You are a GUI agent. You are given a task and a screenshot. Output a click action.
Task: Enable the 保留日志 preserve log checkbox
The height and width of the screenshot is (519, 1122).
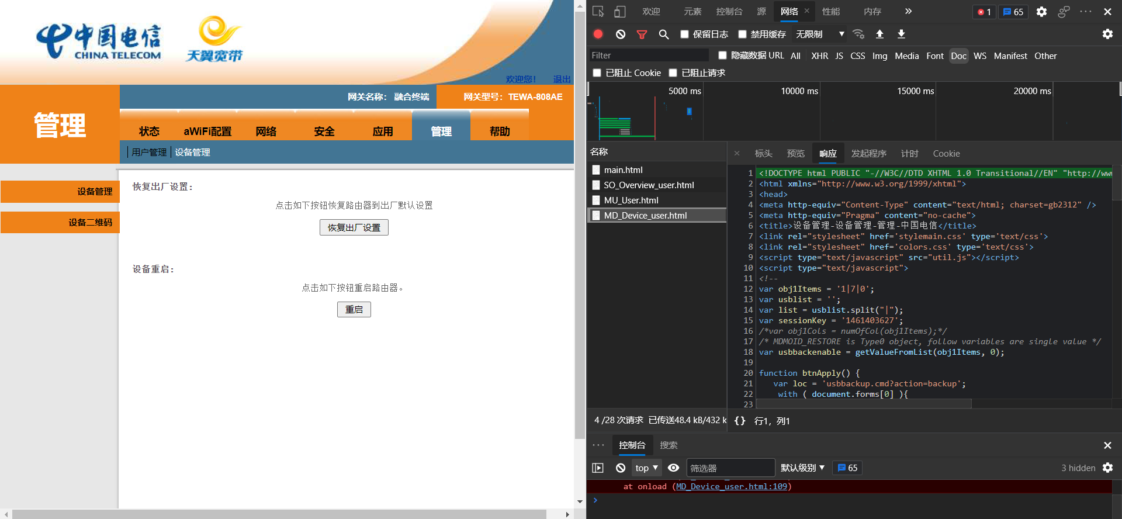(684, 34)
